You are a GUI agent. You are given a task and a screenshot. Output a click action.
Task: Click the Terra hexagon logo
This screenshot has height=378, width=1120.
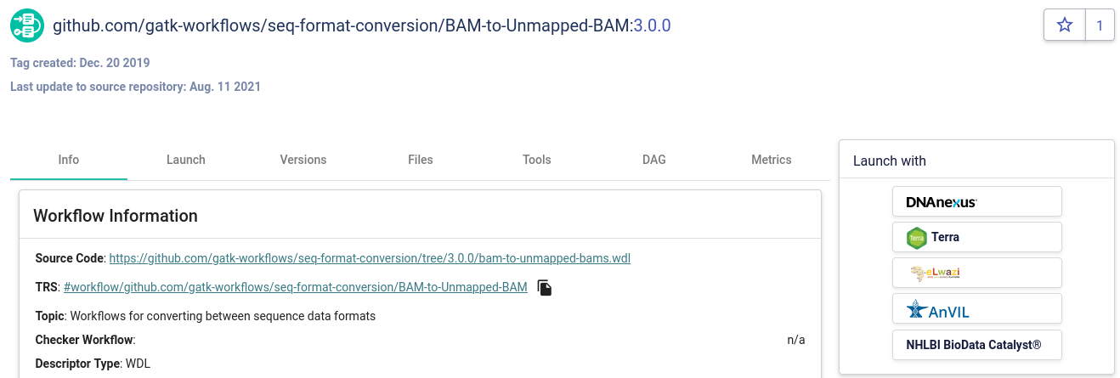[917, 238]
